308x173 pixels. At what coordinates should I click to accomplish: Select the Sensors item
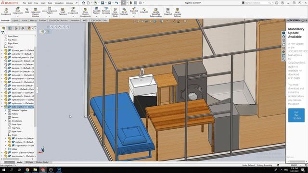[x=15, y=117]
